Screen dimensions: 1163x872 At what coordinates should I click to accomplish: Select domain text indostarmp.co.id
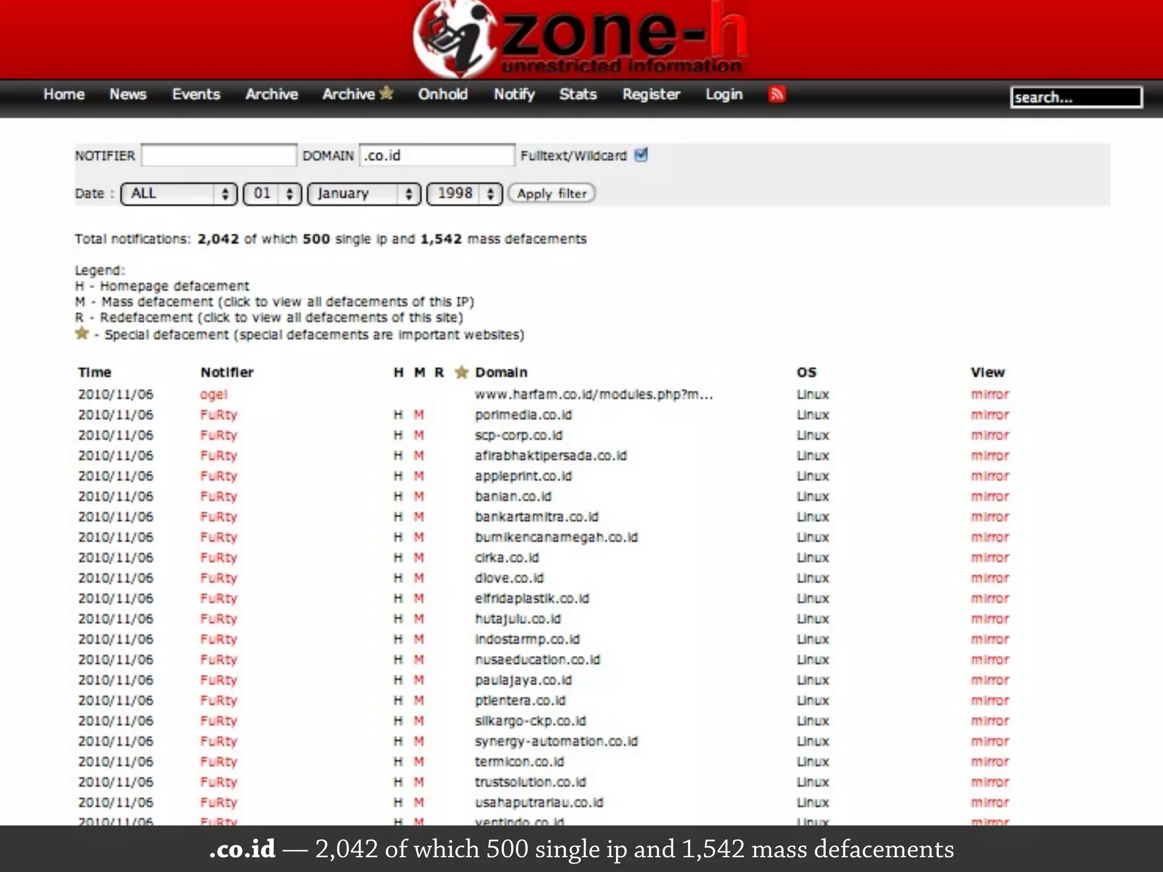point(528,639)
